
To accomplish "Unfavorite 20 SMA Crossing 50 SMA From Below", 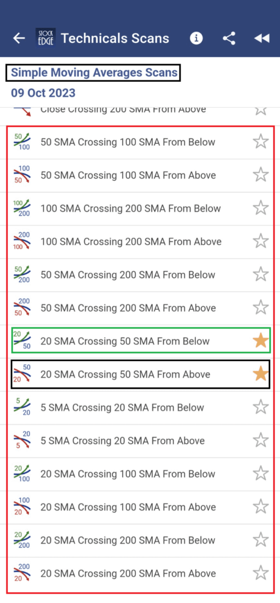I will tap(261, 341).
